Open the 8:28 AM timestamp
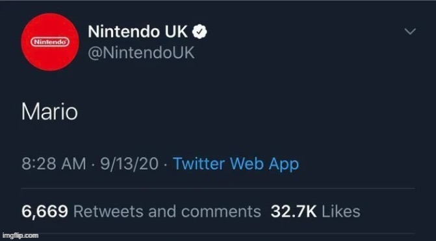This screenshot has width=436, height=241. coord(54,164)
